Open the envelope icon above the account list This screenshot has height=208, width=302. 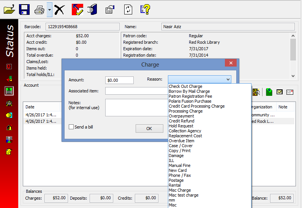tap(280, 92)
